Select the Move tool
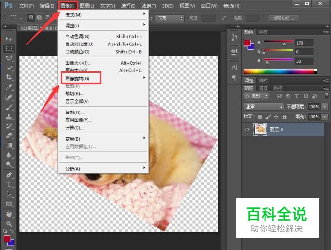This screenshot has height=250, width=331. [9, 39]
